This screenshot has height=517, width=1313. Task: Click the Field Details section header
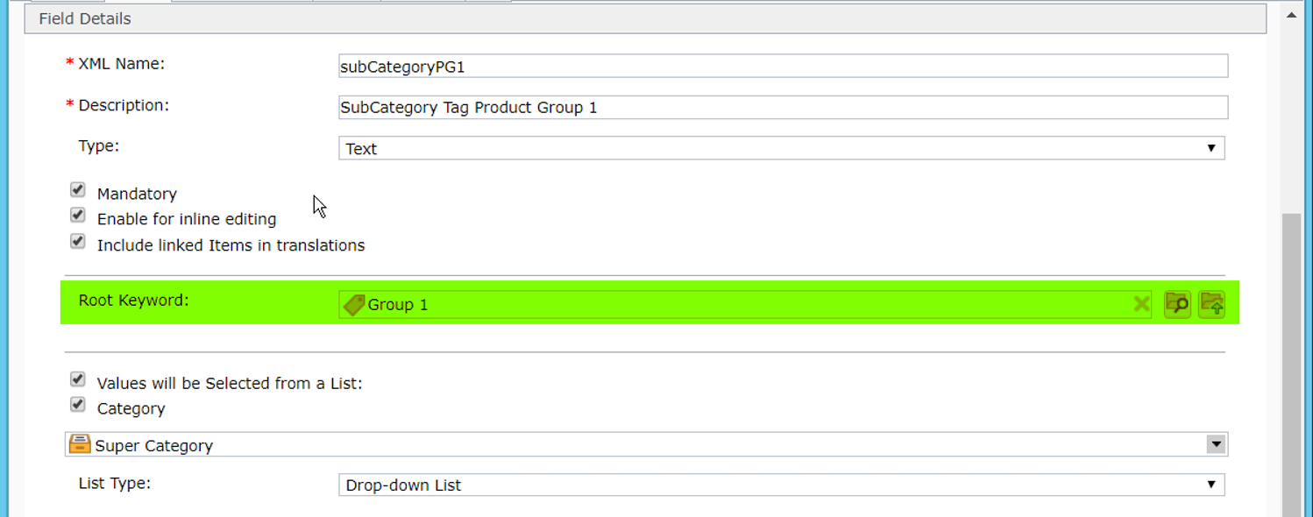(x=645, y=18)
